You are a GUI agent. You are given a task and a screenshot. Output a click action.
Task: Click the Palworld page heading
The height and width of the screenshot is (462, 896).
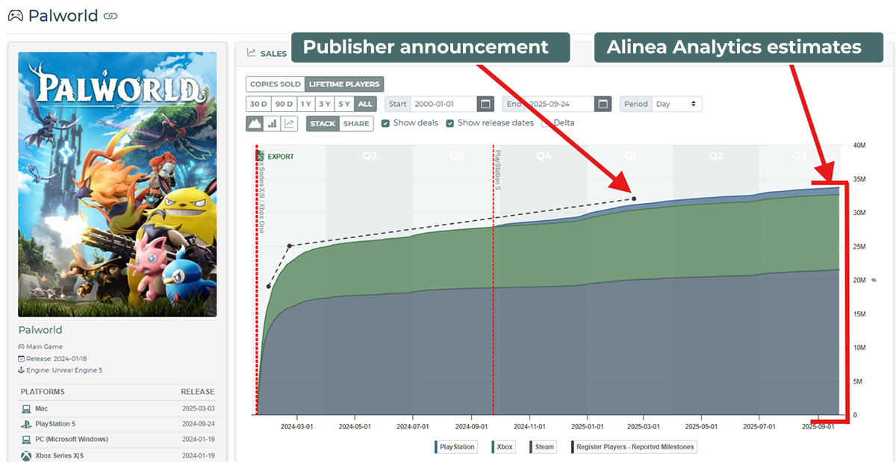63,16
